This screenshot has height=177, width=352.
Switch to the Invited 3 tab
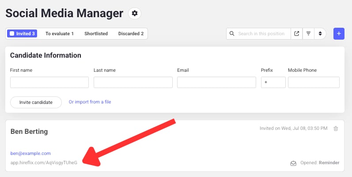click(x=22, y=33)
